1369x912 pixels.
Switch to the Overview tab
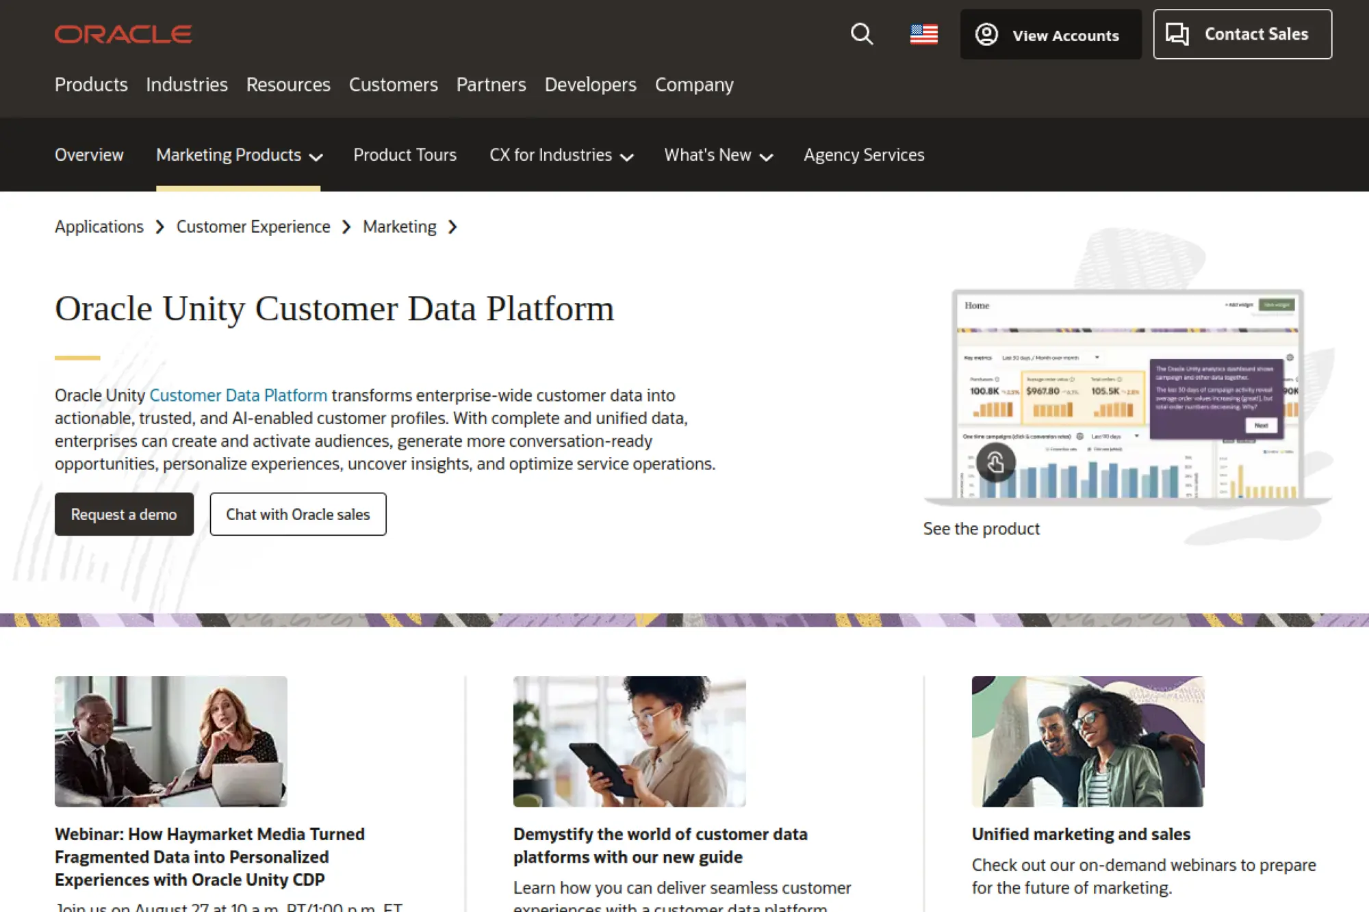coord(89,155)
